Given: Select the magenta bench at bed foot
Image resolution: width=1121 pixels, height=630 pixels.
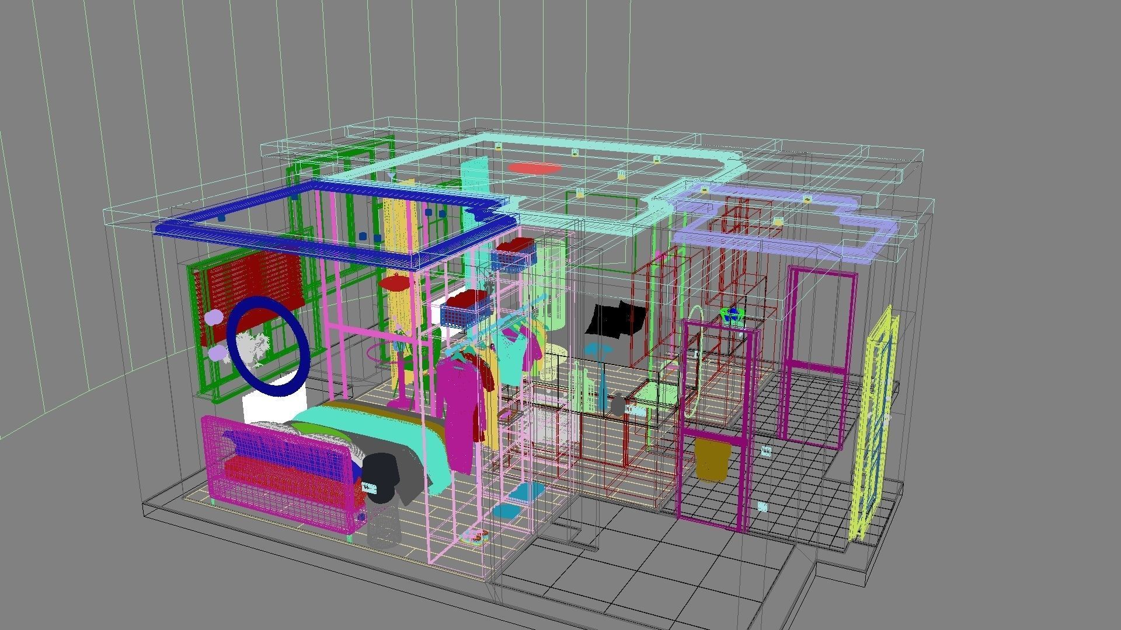Looking at the screenshot, I should point(283,474).
